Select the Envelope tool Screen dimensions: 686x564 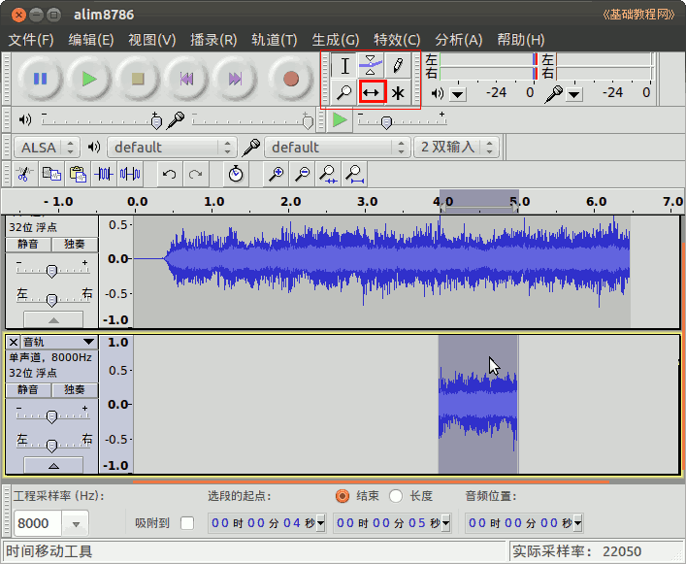point(371,66)
